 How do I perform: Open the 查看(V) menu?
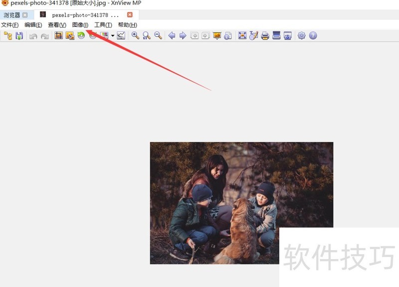[x=57, y=25]
